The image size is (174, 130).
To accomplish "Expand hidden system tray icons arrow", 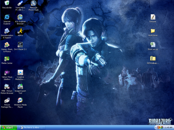I will pos(156,127).
